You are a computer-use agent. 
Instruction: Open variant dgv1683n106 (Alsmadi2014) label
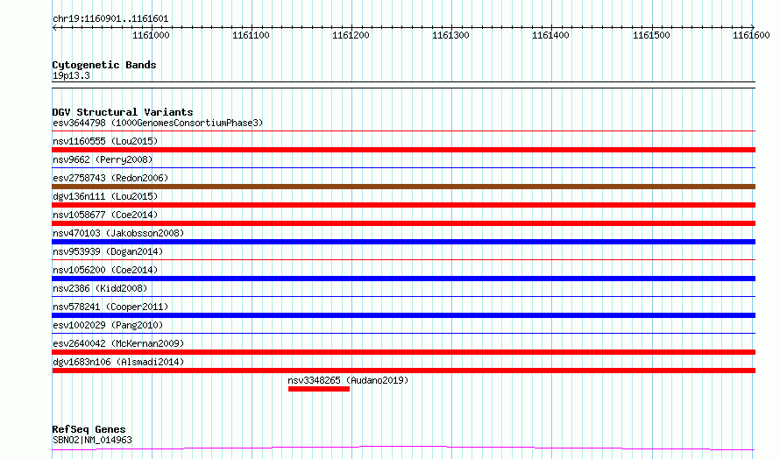(118, 362)
